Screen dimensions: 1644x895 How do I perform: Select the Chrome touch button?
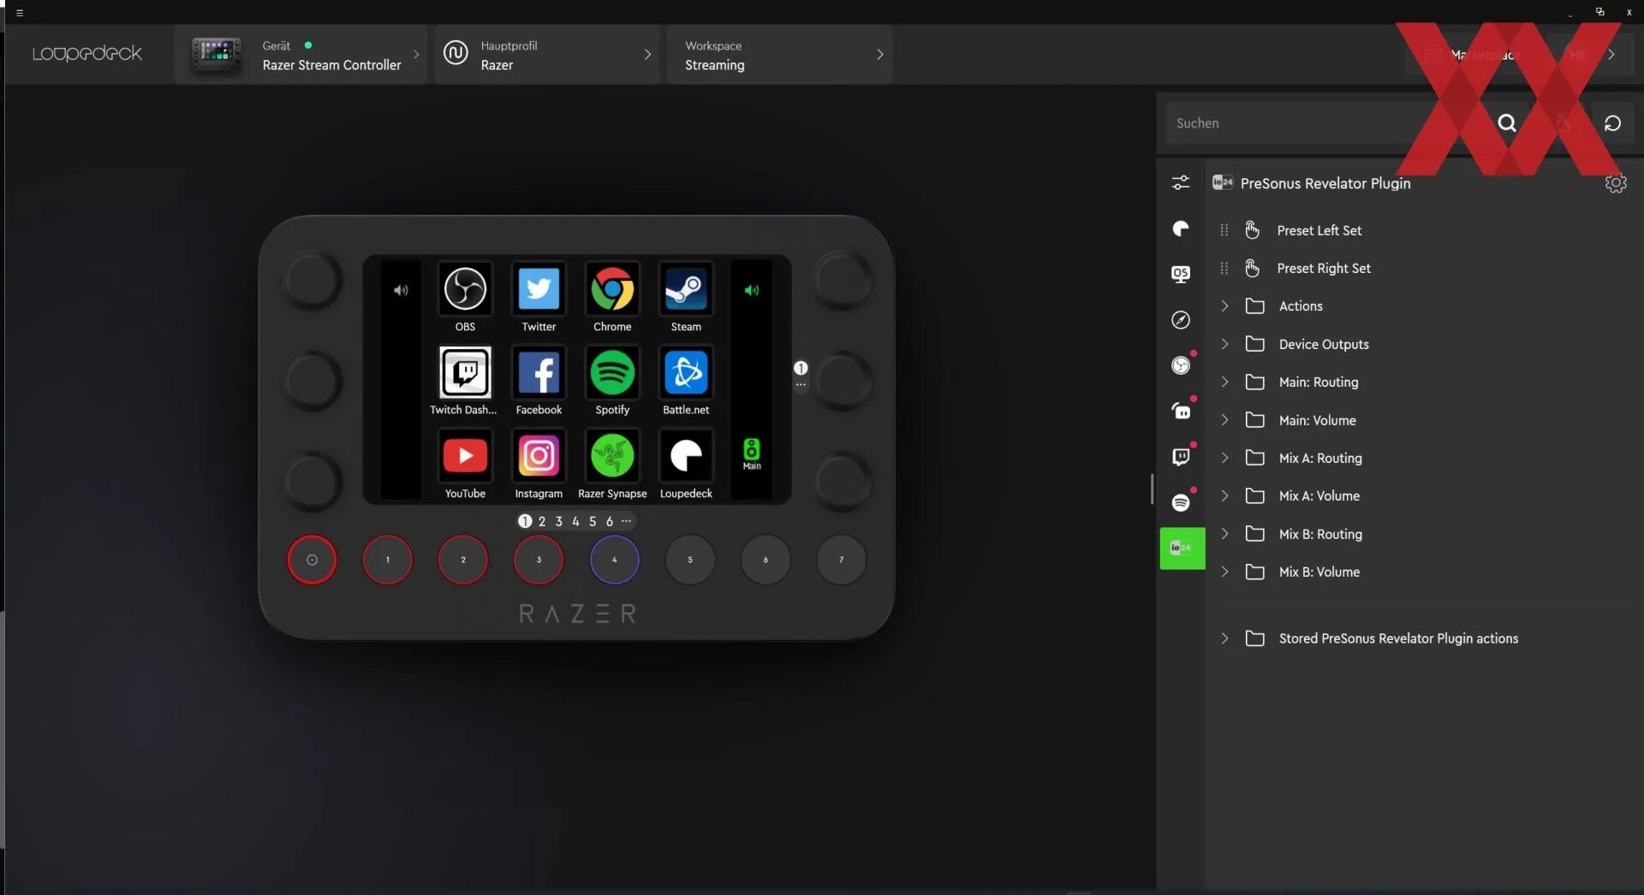[612, 289]
